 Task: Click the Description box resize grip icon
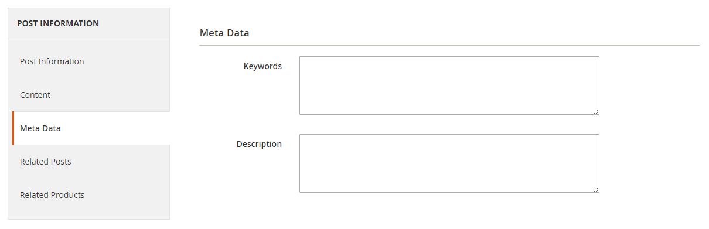coord(595,189)
